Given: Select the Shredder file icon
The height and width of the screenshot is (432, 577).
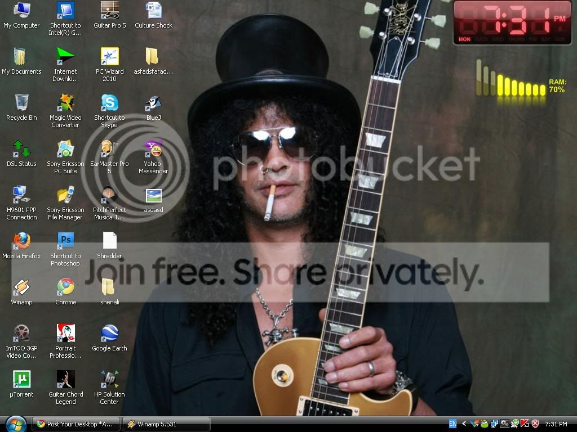Looking at the screenshot, I should [x=110, y=246].
